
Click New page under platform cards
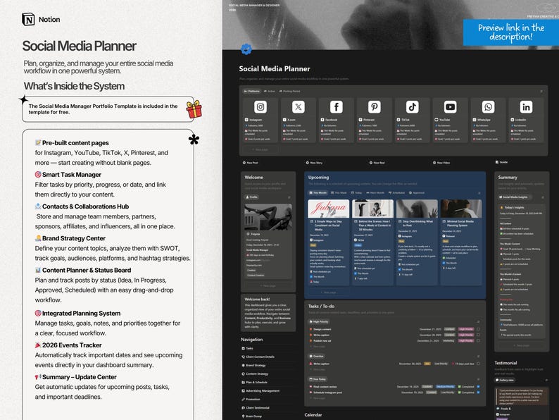(x=260, y=149)
